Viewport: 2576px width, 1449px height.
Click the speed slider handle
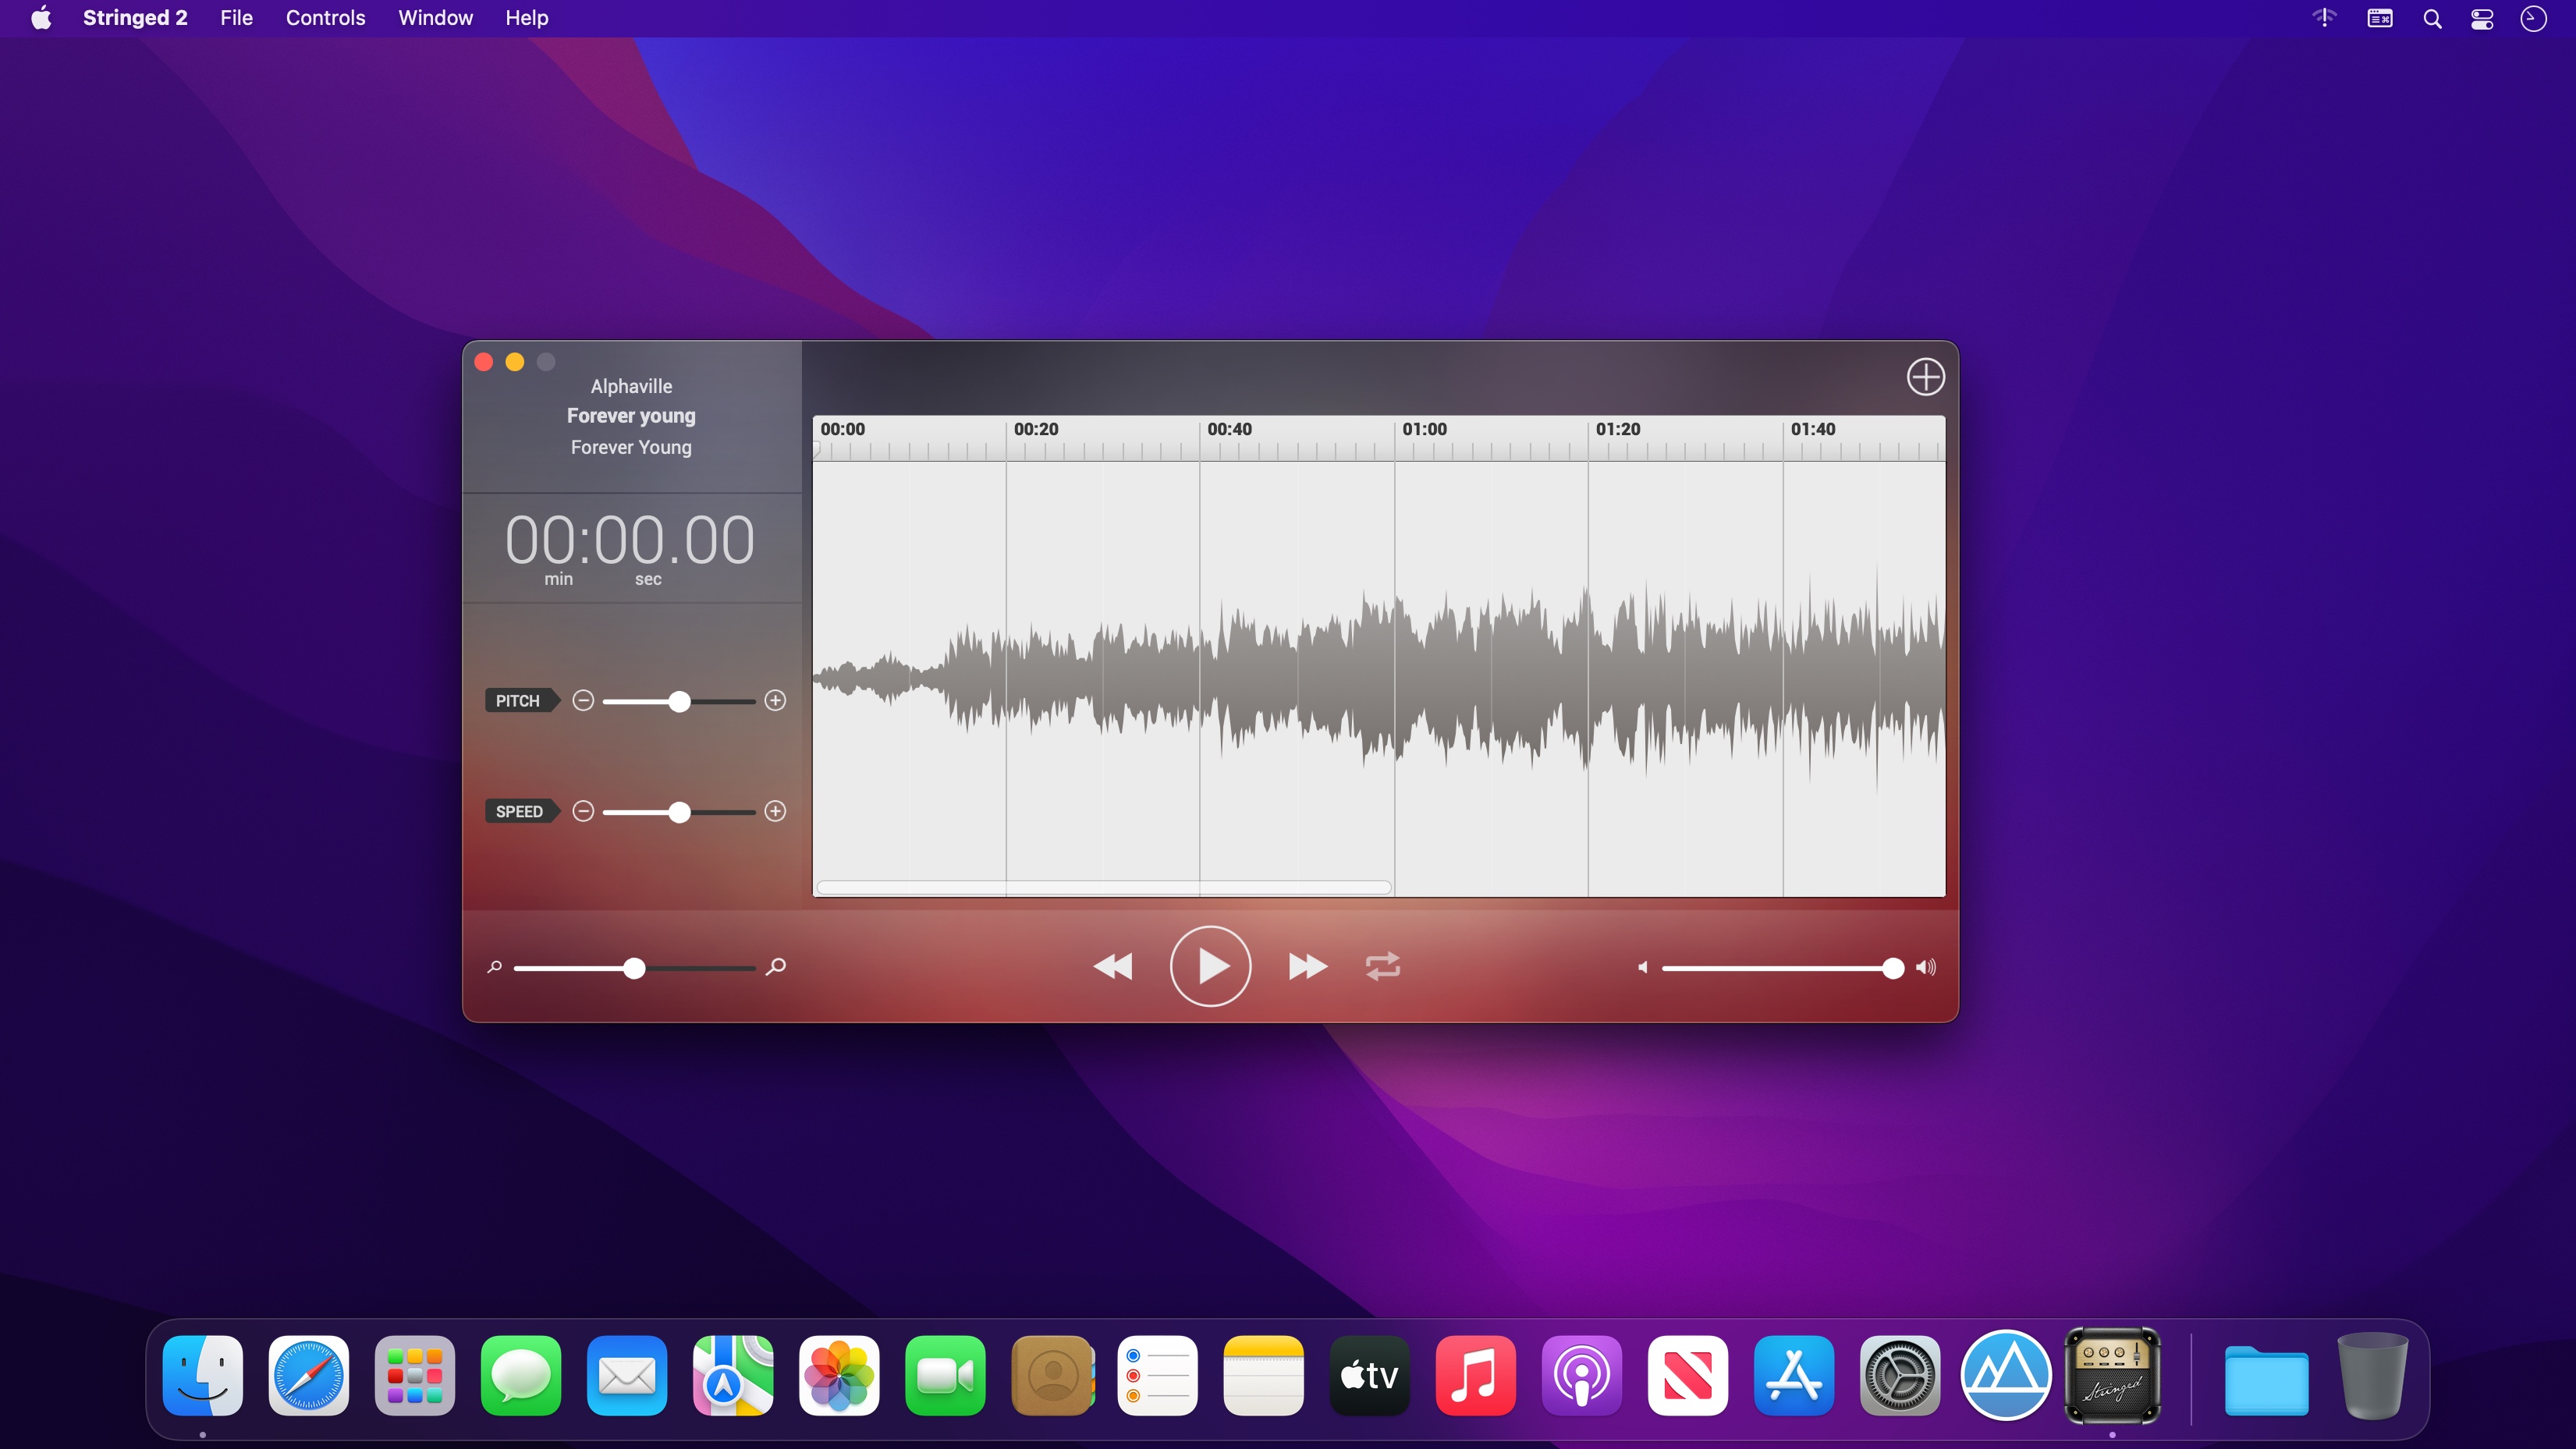pyautogui.click(x=679, y=812)
